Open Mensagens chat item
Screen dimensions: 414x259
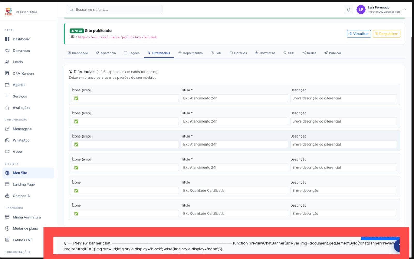click(x=22, y=129)
